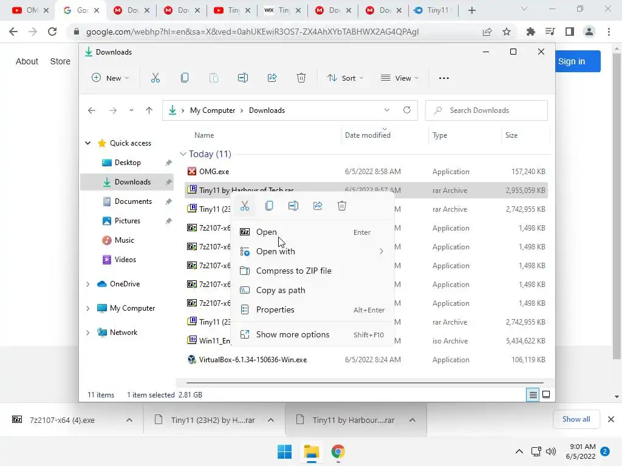
Task: Close the Chrome downloads bar
Action: 611,419
